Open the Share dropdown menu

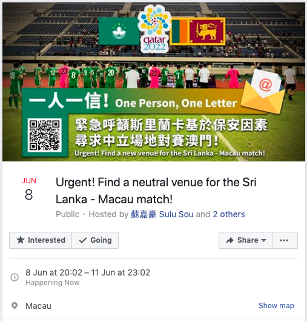pos(246,240)
